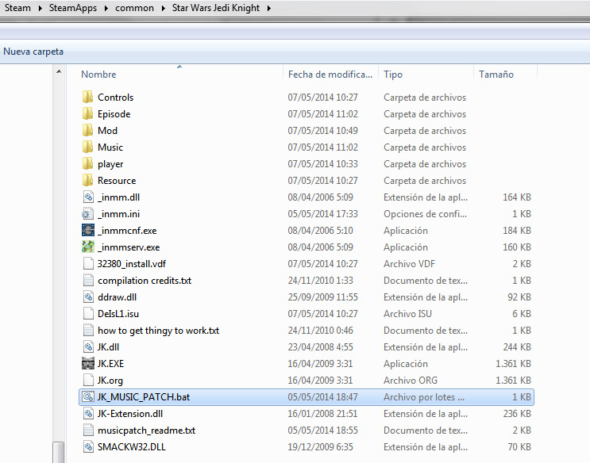Click Star Wars Jedi Knight breadcrumb

point(216,8)
